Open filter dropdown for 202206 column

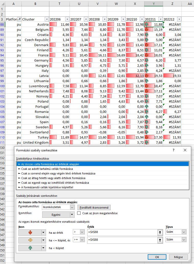pyautogui.click(x=67, y=19)
